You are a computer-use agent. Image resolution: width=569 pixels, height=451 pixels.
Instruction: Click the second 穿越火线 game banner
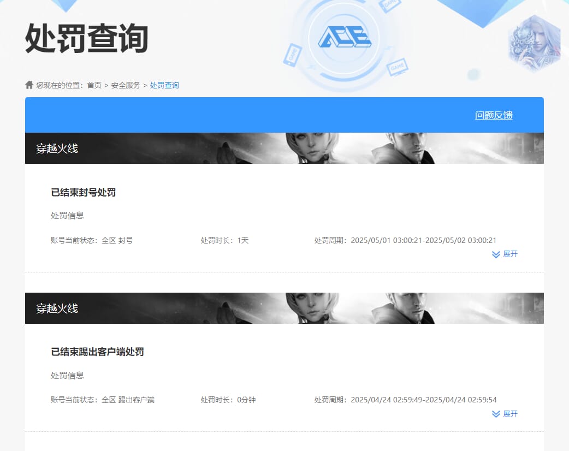pyautogui.click(x=284, y=308)
